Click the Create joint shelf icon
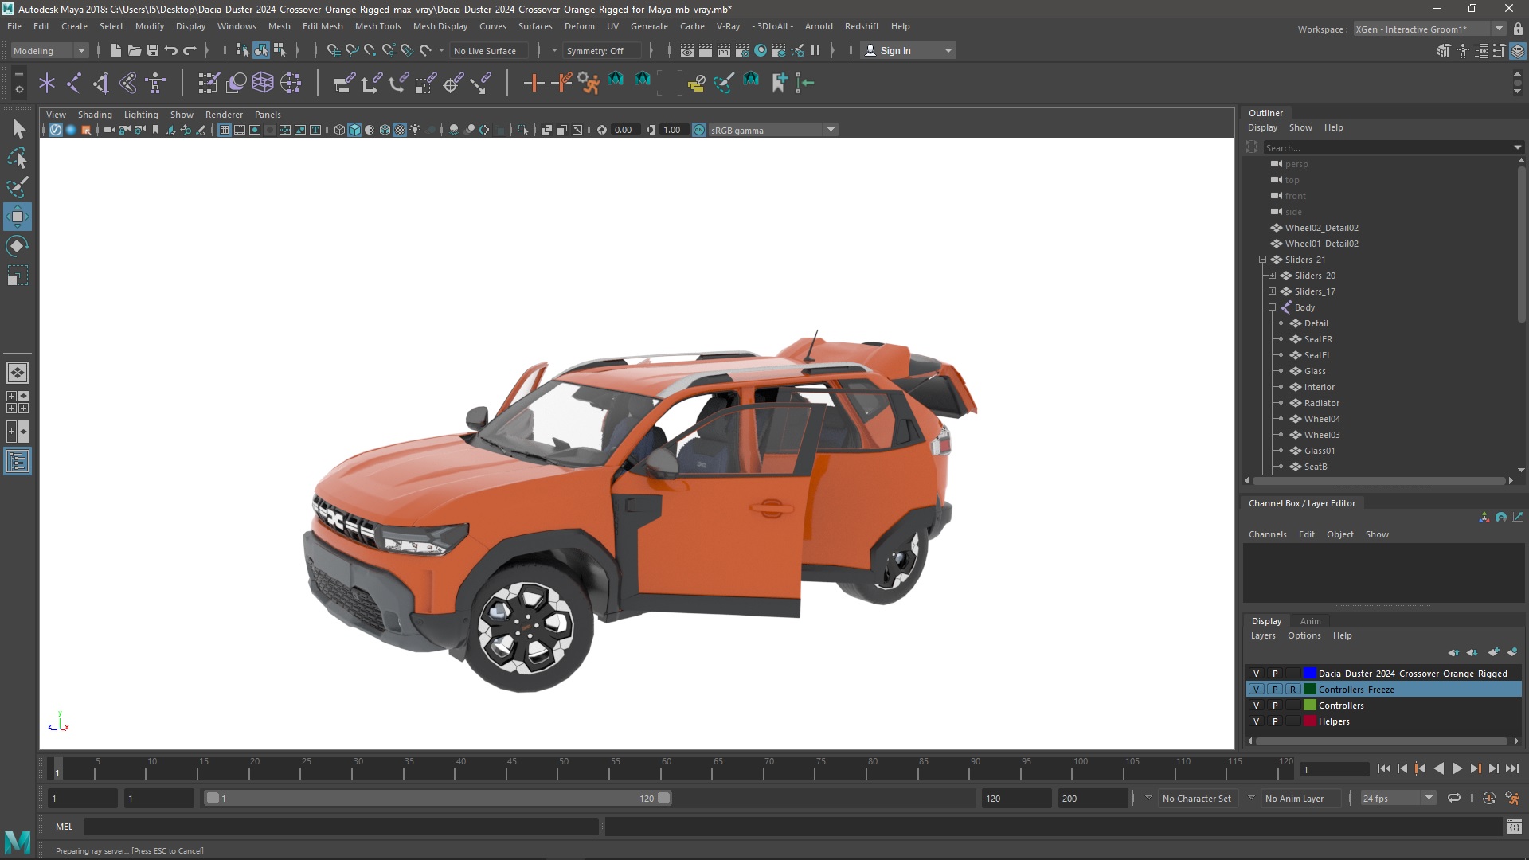This screenshot has width=1529, height=860. (x=74, y=83)
